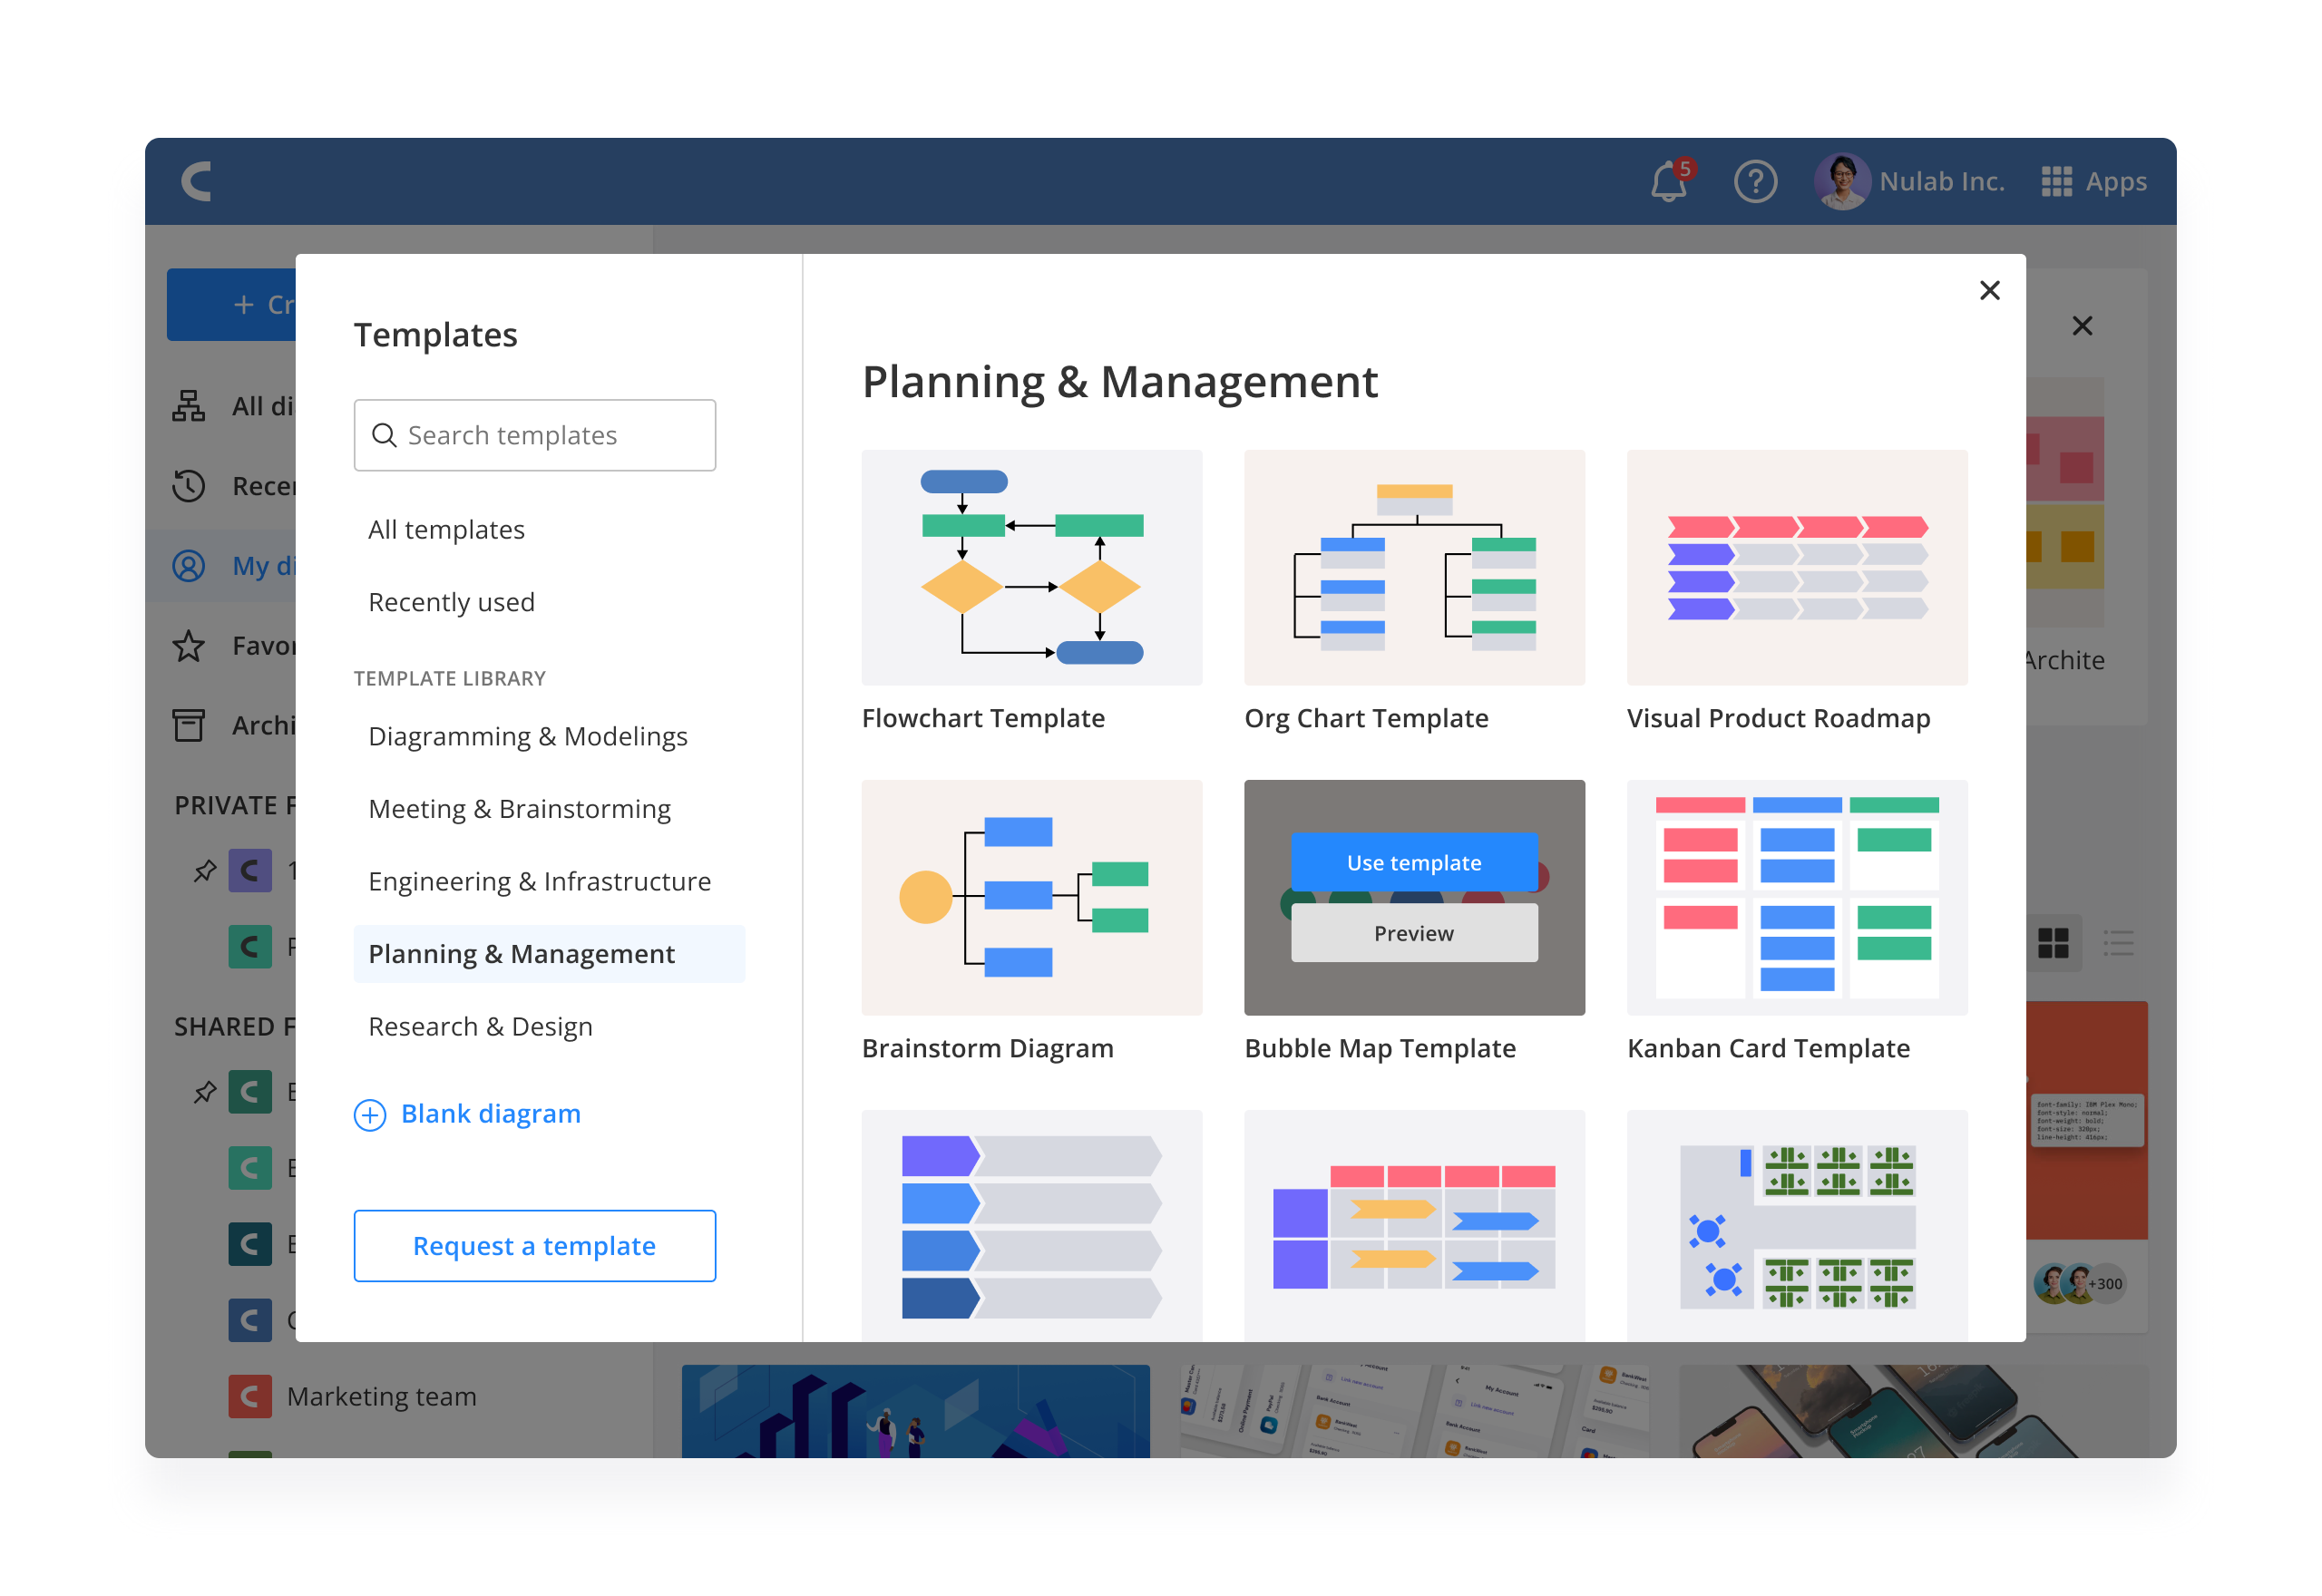
Task: Switch to grid view icon
Action: 2052,943
